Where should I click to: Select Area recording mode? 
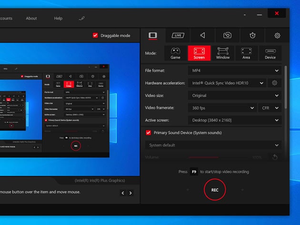point(246,53)
